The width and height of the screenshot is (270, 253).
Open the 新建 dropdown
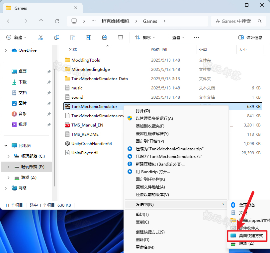[16, 37]
